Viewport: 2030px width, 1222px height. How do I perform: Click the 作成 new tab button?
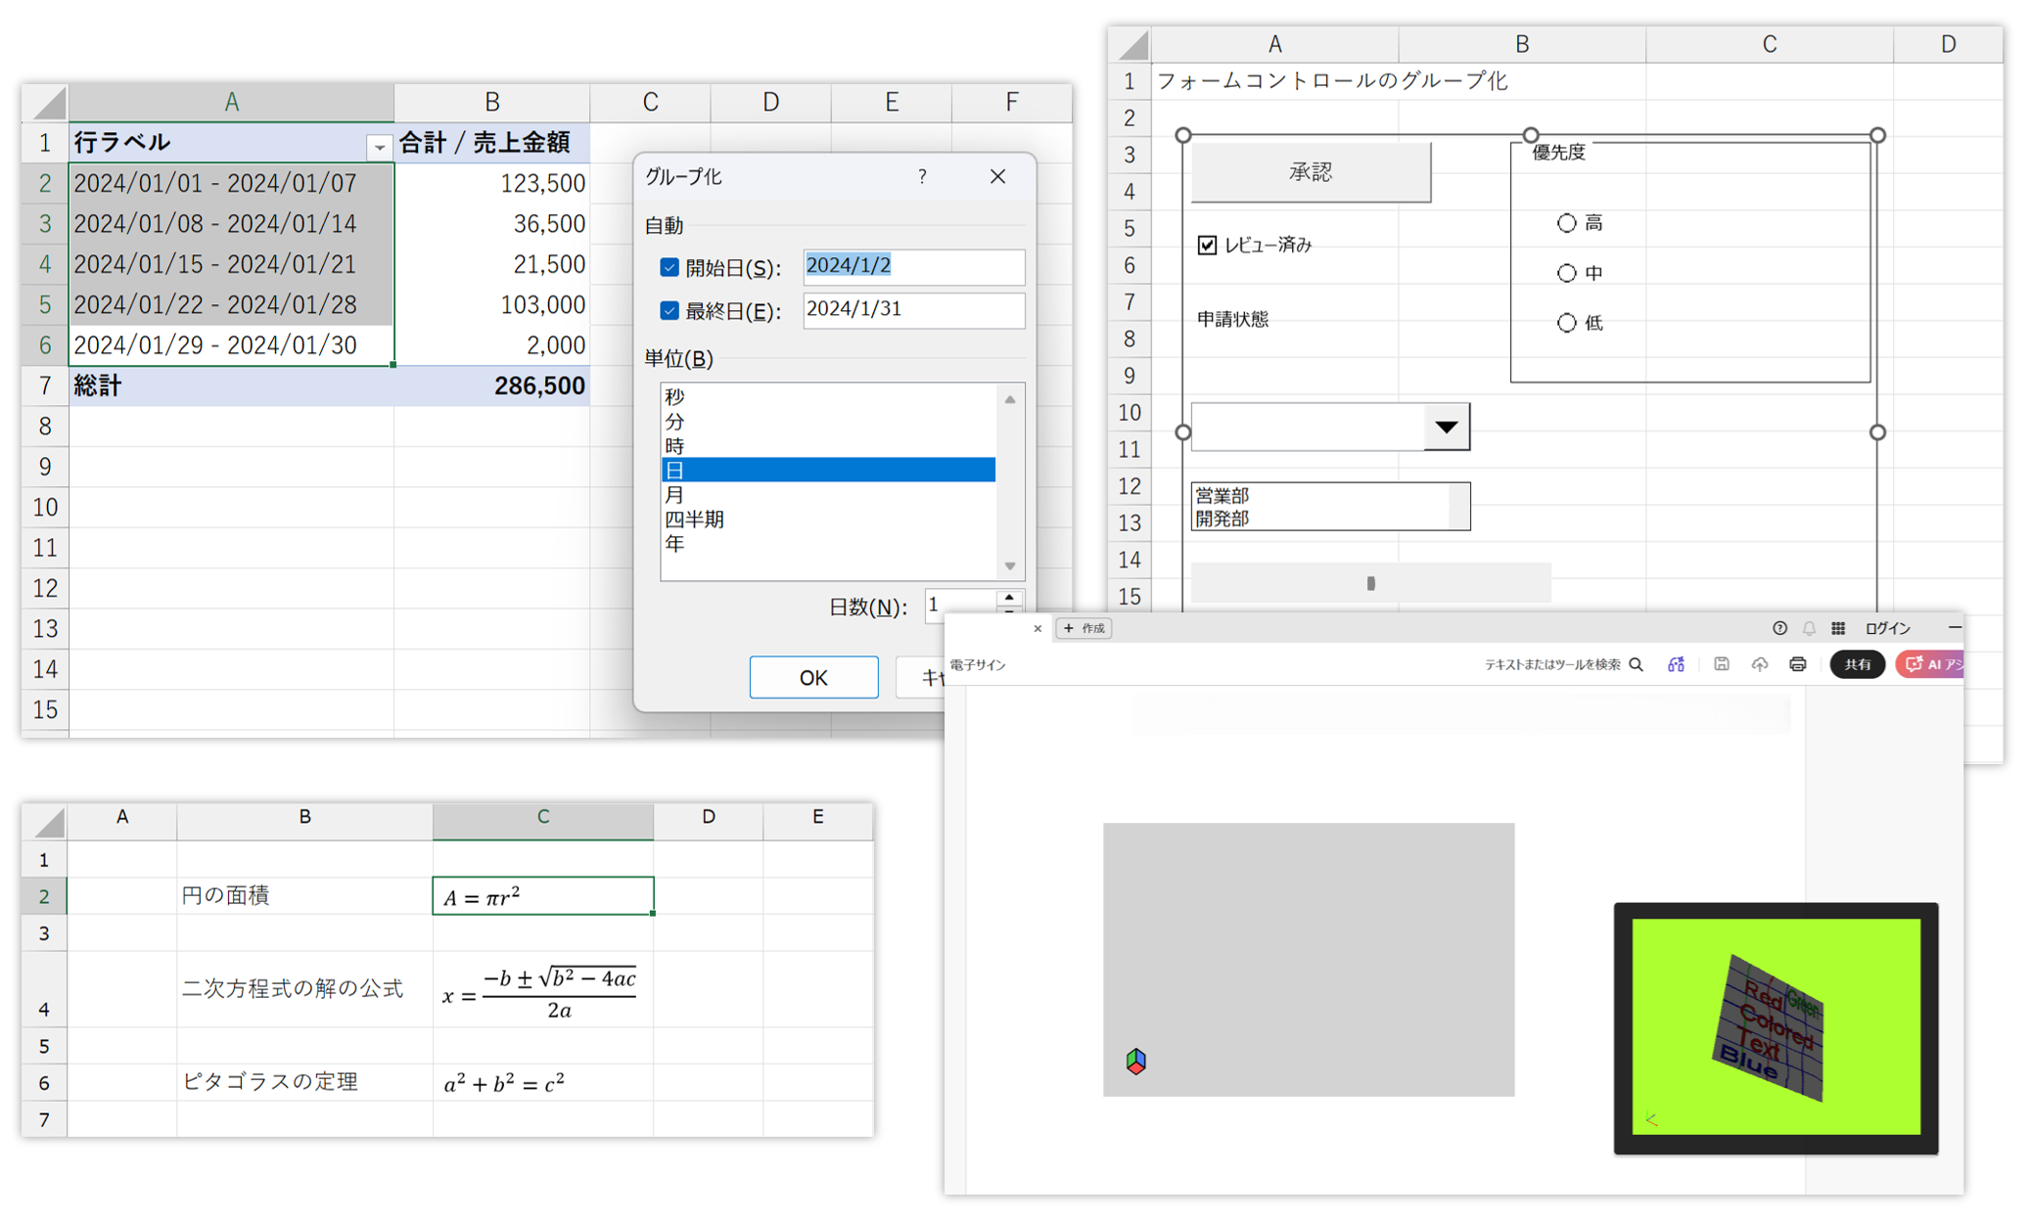(1084, 628)
